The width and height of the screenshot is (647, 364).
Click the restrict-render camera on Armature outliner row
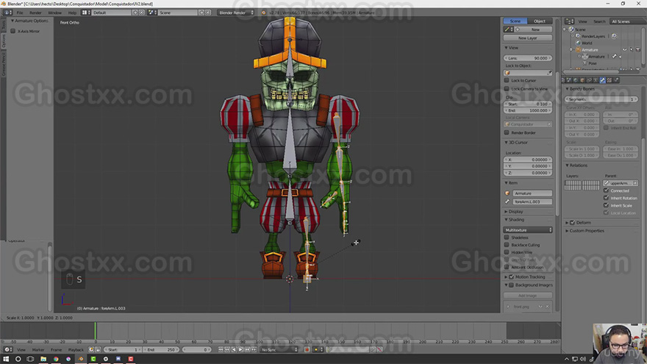[638, 49]
